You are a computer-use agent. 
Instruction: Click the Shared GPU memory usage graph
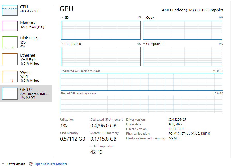(142, 105)
